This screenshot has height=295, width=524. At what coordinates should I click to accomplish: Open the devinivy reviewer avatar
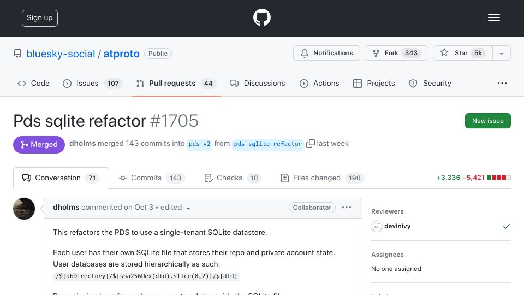point(376,226)
